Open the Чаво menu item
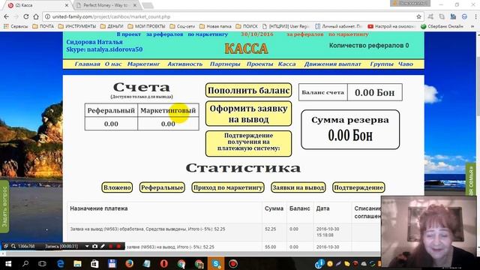 point(406,64)
